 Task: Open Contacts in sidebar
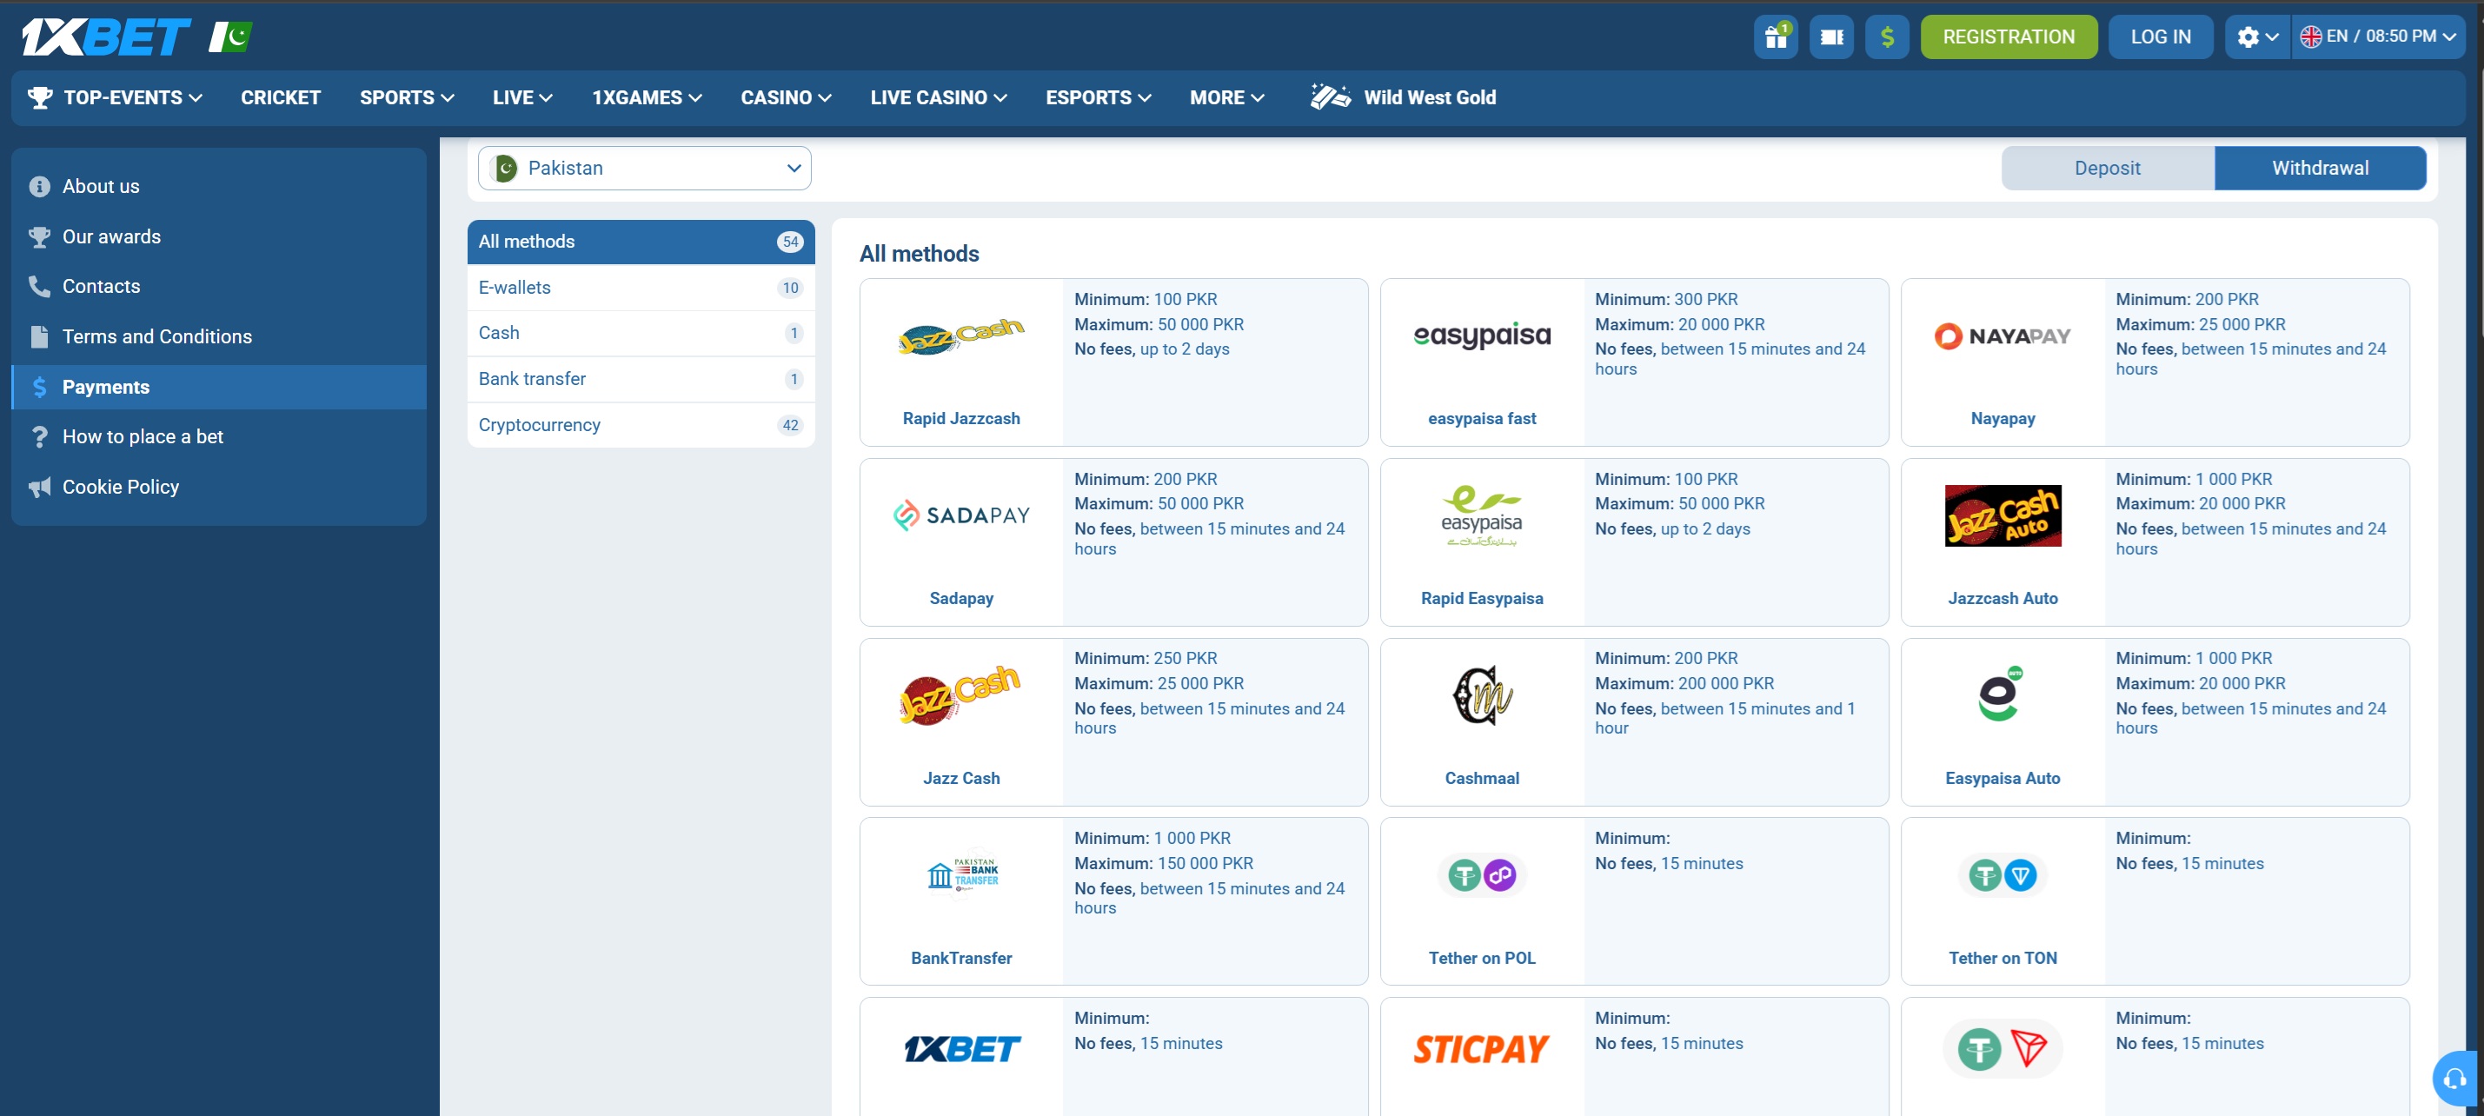pos(219,287)
